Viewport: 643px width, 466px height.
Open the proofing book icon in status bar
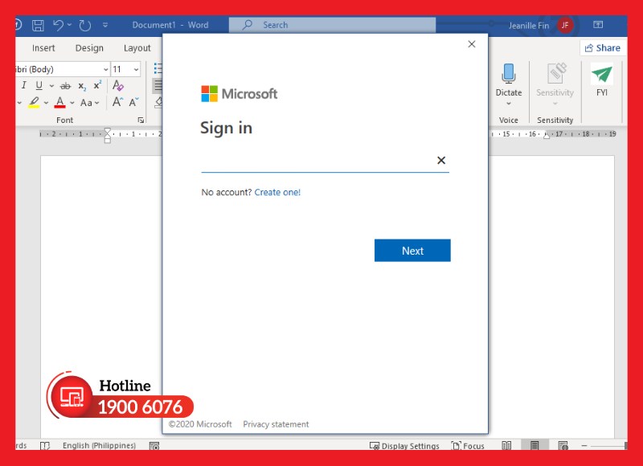(45, 445)
